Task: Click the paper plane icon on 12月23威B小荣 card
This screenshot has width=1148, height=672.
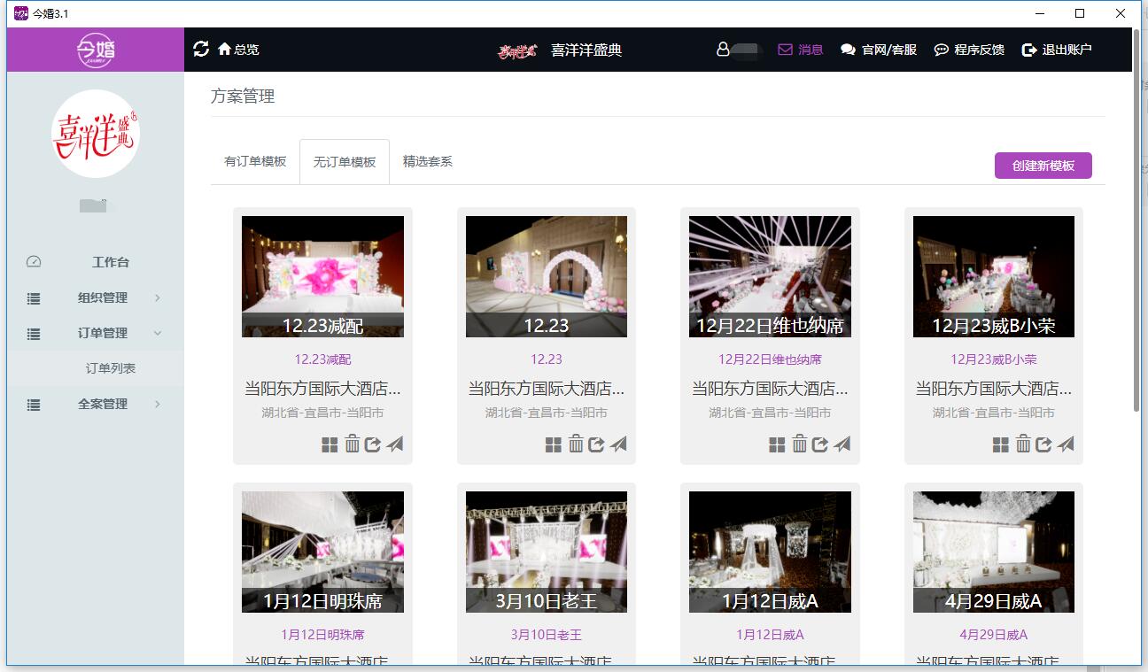Action: coord(1066,444)
